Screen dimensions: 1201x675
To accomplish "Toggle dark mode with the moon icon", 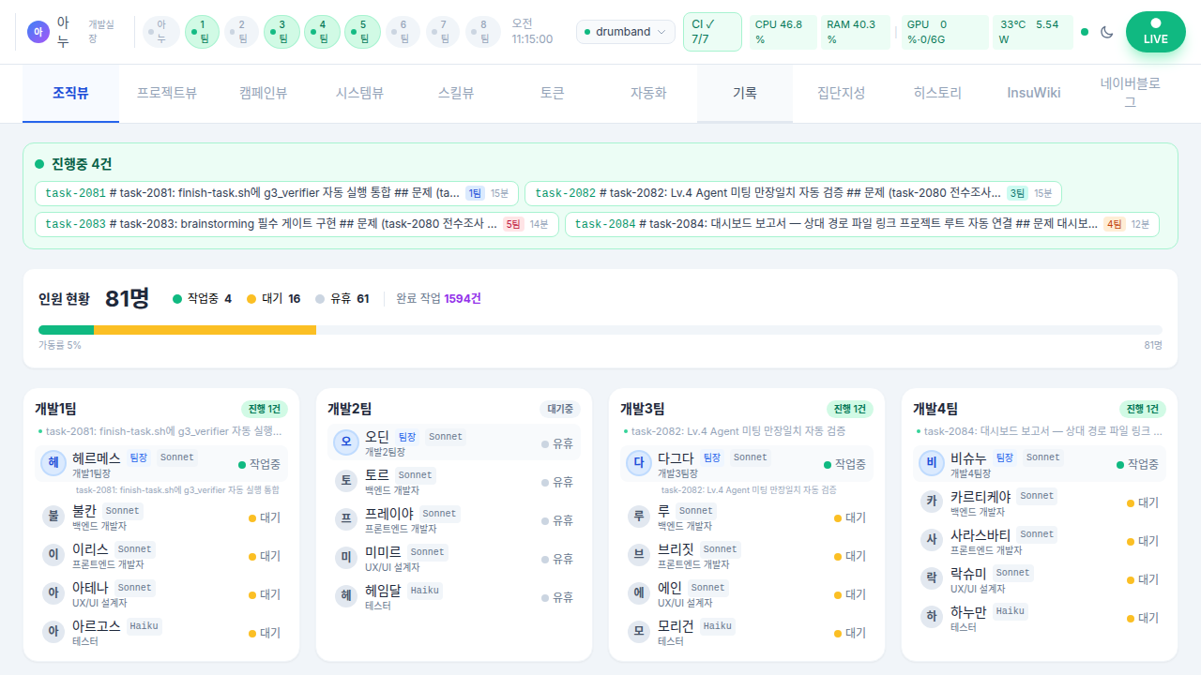I will [1106, 32].
